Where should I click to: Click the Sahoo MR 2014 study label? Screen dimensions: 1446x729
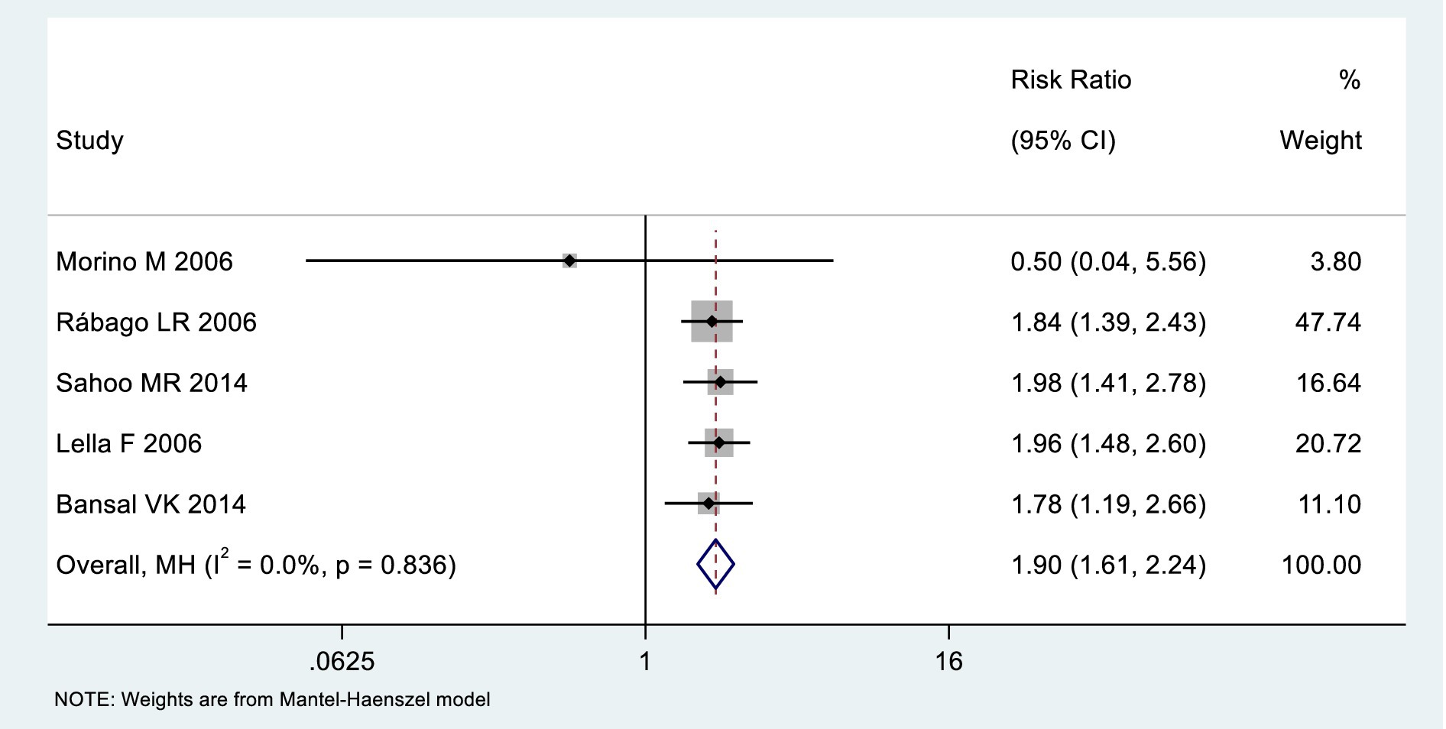(152, 383)
